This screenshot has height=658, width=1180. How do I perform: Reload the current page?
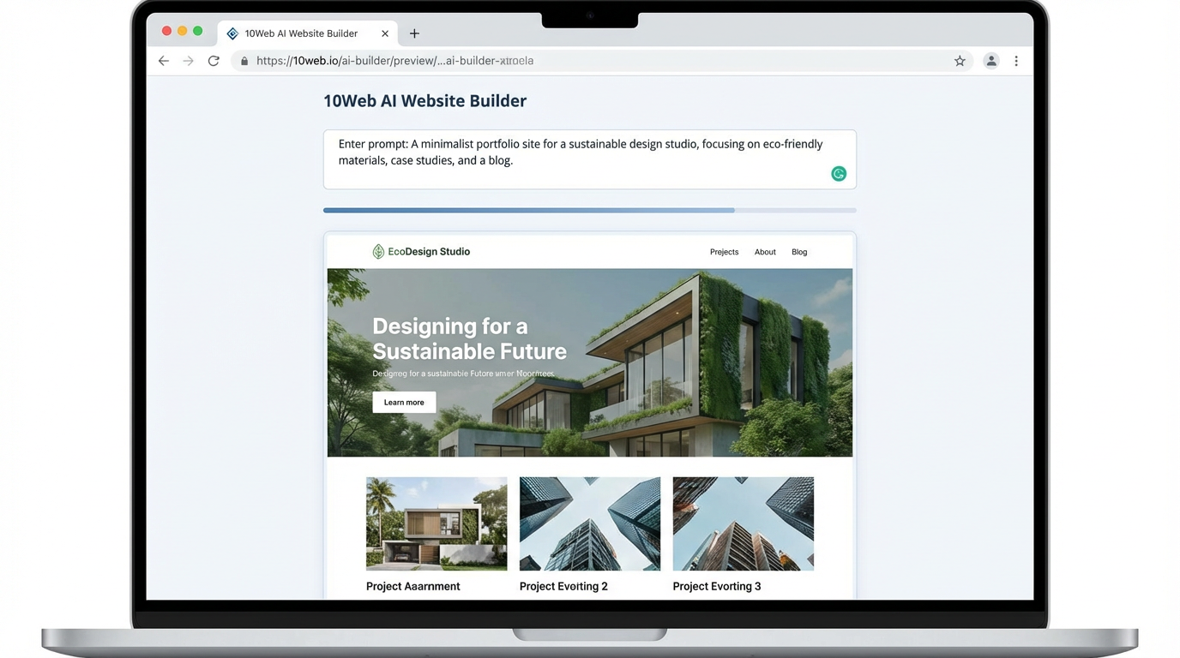tap(213, 60)
